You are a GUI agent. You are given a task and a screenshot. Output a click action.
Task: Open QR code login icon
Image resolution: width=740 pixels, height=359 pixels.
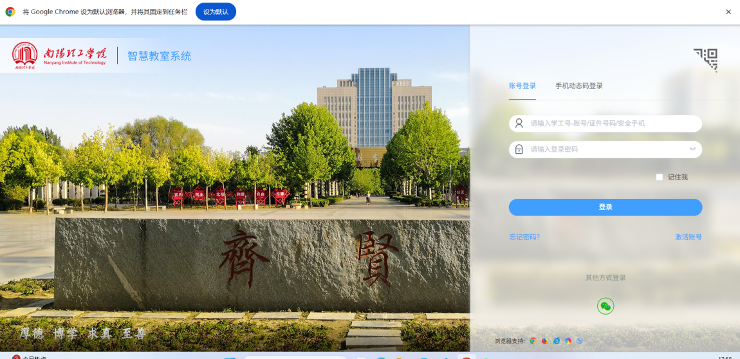click(x=705, y=59)
